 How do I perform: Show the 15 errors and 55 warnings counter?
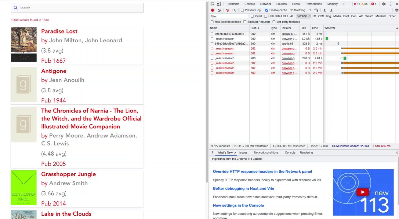point(360,4)
